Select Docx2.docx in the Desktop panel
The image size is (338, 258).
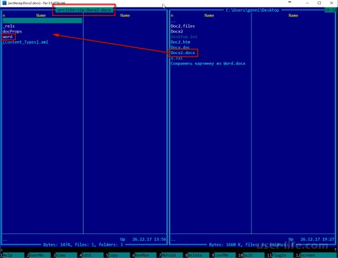point(183,53)
